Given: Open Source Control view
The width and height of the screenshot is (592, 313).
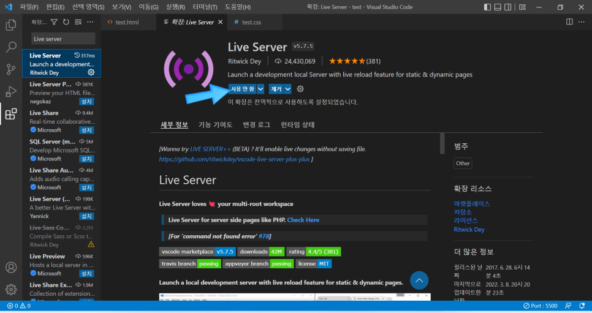Looking at the screenshot, I should 11,69.
